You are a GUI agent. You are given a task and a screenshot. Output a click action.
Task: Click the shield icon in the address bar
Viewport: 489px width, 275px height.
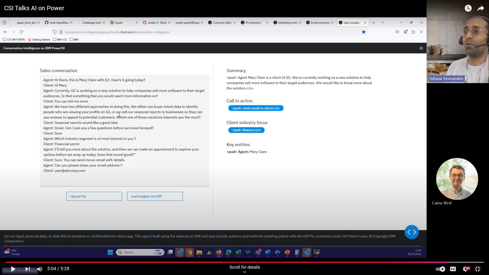[55, 32]
